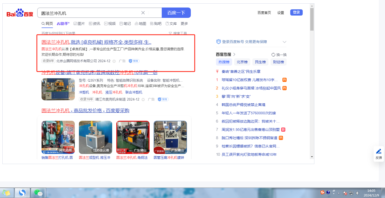This screenshot has height=198, width=385.
Task: Switch to the 资讯 tab
Action: (x=94, y=24)
